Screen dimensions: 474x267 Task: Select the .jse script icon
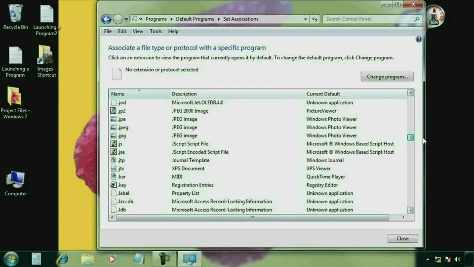[114, 152]
